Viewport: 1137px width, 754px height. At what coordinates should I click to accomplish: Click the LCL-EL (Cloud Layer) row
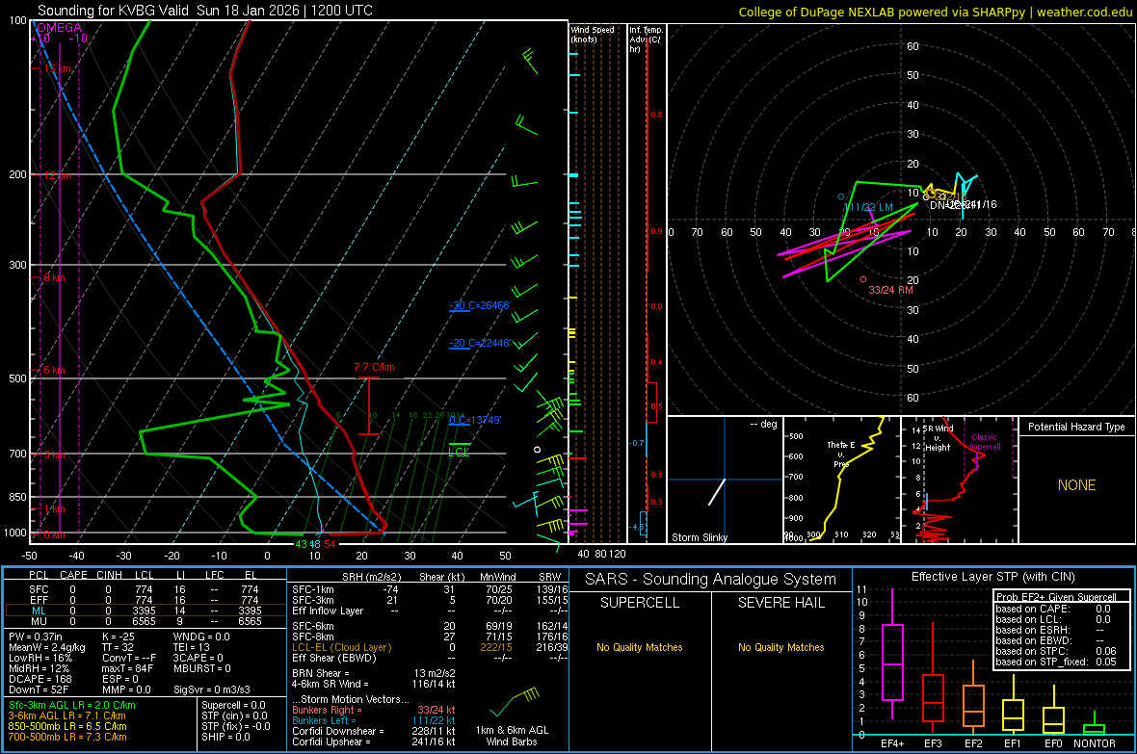click(x=430, y=647)
